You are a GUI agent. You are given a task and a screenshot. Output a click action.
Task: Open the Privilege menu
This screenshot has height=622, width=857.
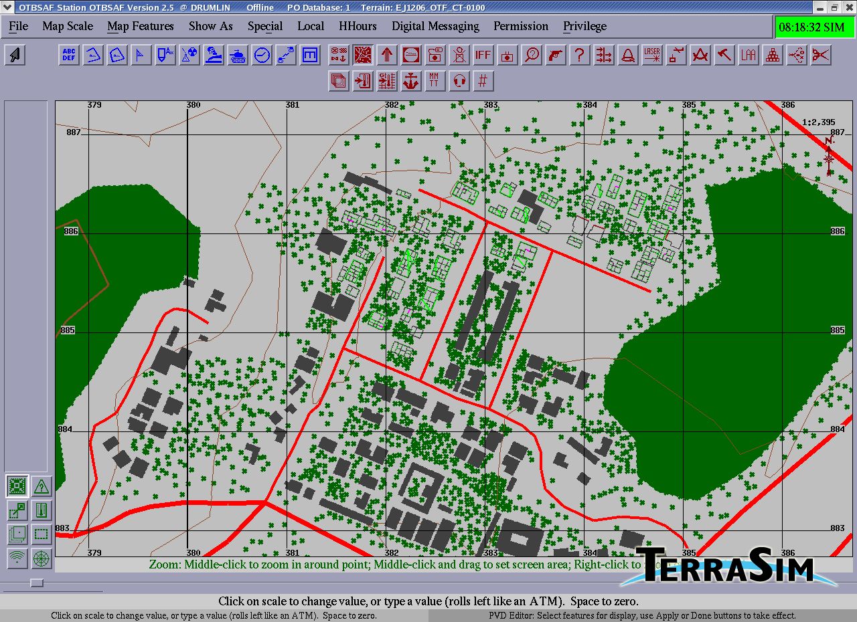click(x=585, y=26)
